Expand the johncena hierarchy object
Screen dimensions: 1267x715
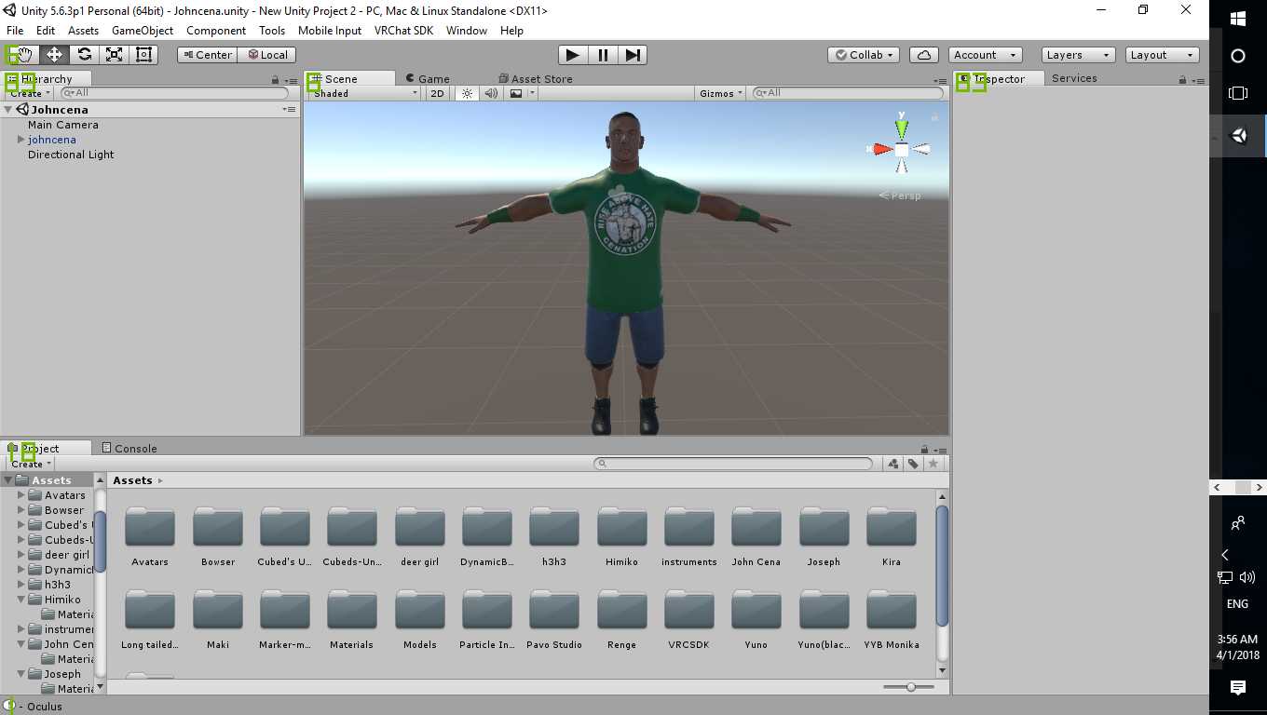point(21,140)
